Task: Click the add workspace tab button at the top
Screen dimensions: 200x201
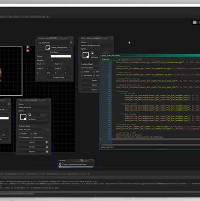Action: (47, 17)
